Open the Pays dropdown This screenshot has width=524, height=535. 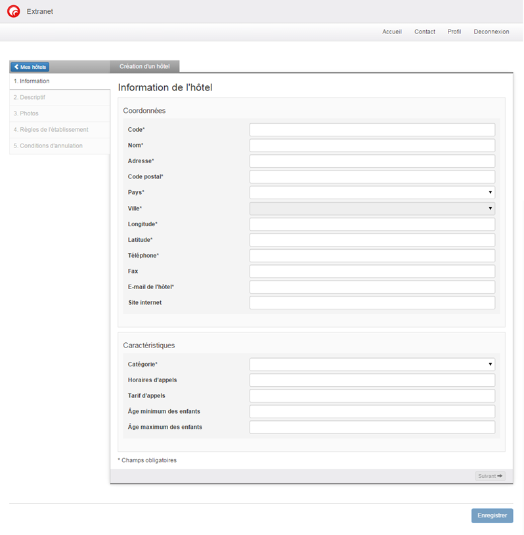(372, 193)
